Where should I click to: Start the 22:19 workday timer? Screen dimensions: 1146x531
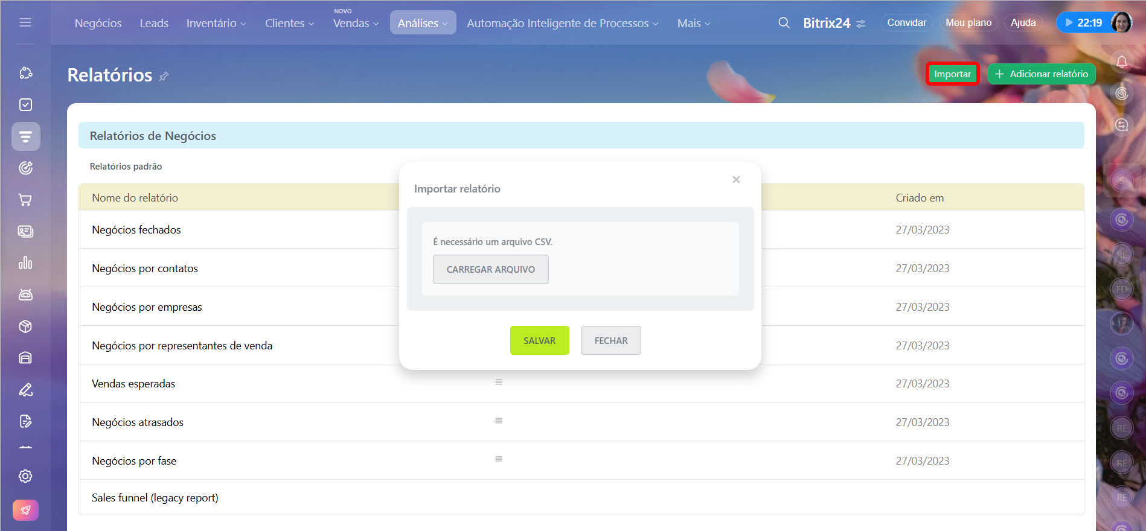click(x=1083, y=23)
